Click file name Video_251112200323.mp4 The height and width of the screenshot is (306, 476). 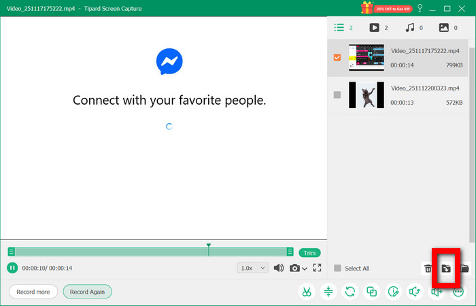point(425,88)
